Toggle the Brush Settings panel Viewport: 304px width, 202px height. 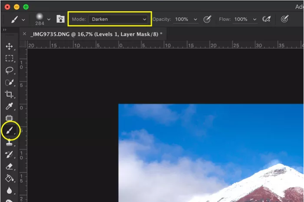pos(61,20)
